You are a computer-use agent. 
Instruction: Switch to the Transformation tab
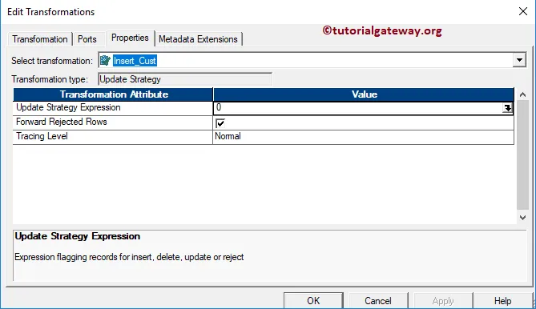click(40, 39)
